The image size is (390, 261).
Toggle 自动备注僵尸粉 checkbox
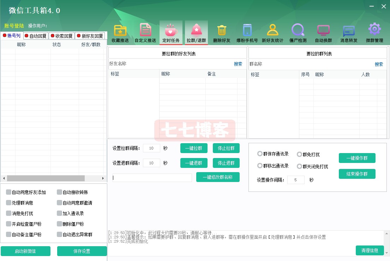9,234
